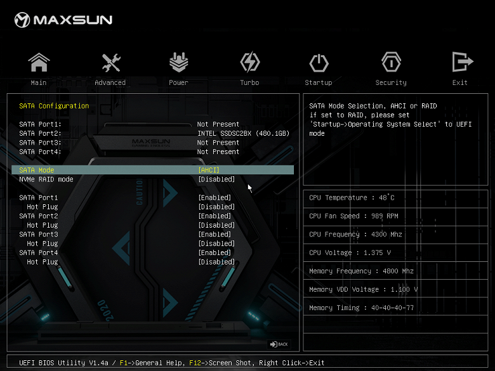The image size is (495, 371).
Task: Click SATA Port1: Not Present info row
Action: [x=129, y=124]
